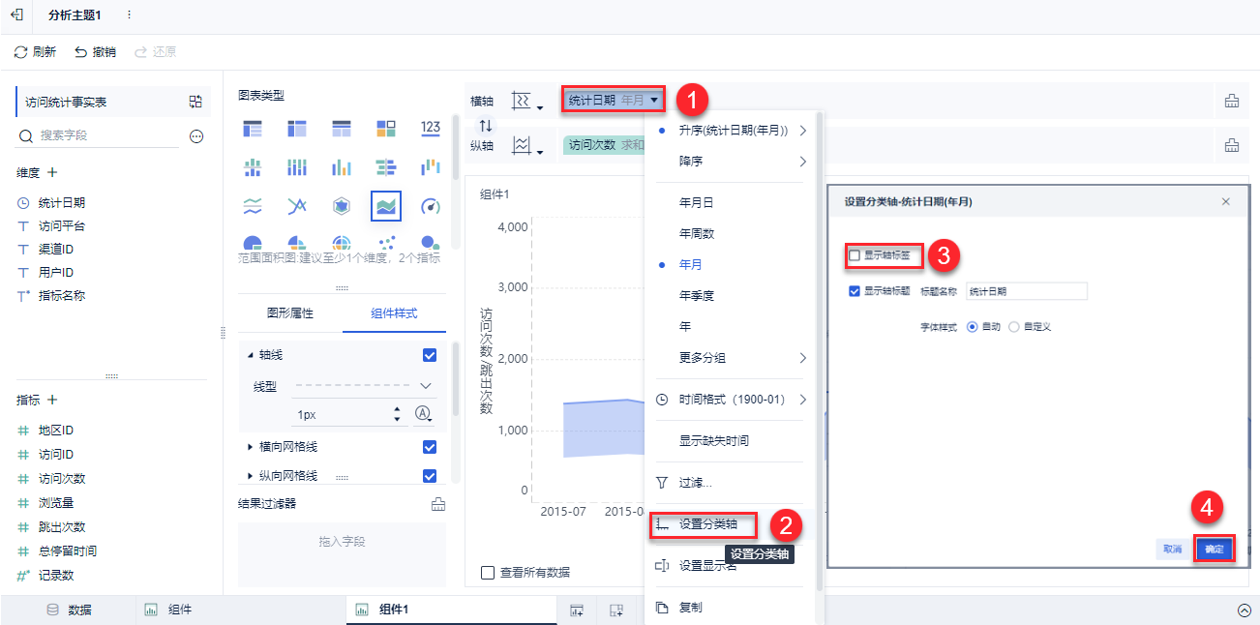
Task: Choose the waterfall chart type
Action: coord(431,167)
